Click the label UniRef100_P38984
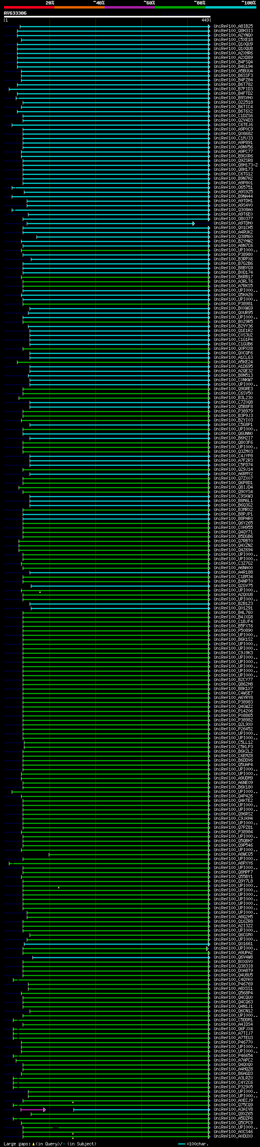The height and width of the screenshot is (1147, 260). pyautogui.click(x=233, y=832)
